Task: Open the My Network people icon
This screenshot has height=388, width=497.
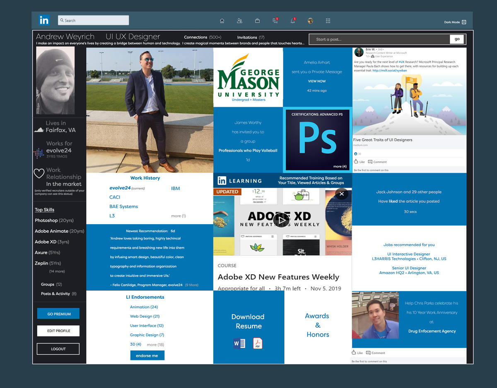Action: pos(239,21)
